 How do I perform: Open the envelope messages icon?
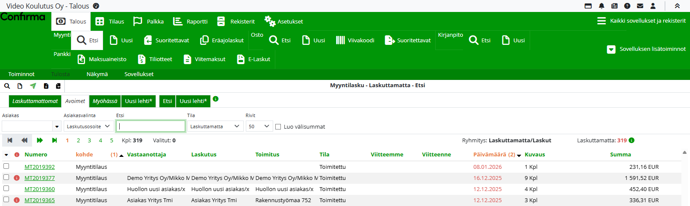[x=640, y=6]
